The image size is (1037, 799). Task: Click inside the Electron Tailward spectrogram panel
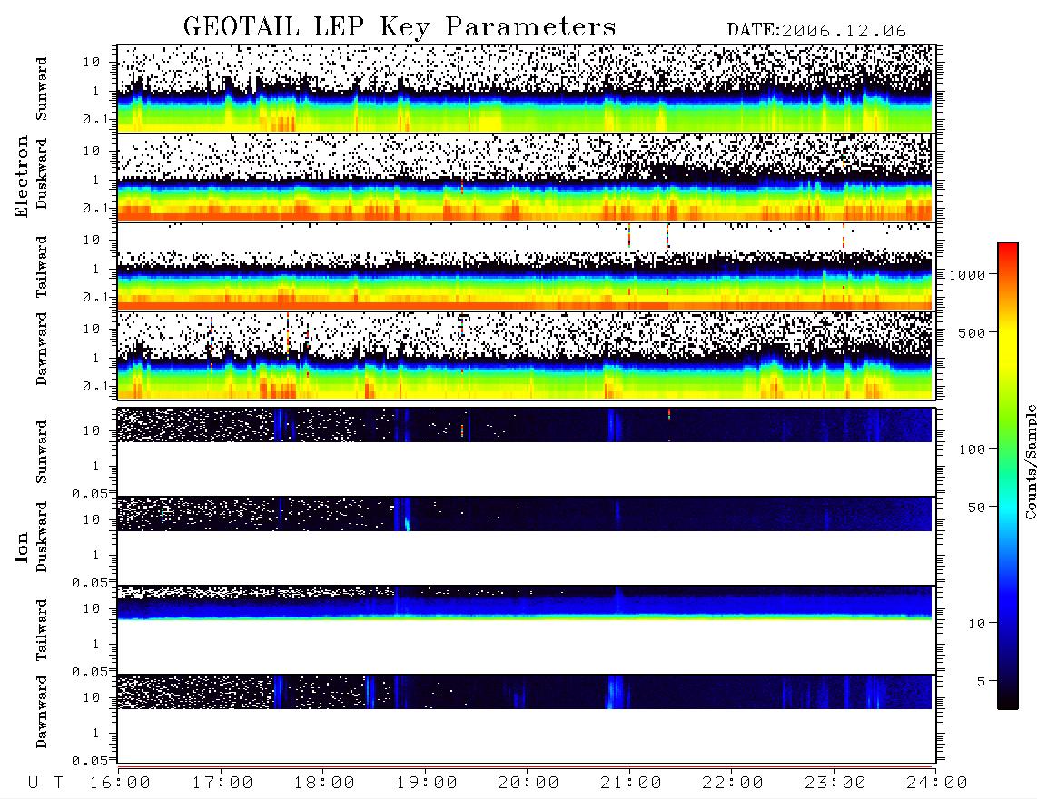[526, 266]
